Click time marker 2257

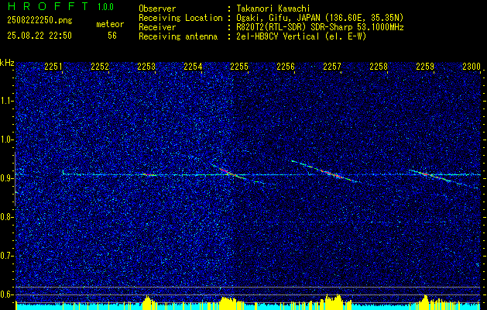[332, 67]
